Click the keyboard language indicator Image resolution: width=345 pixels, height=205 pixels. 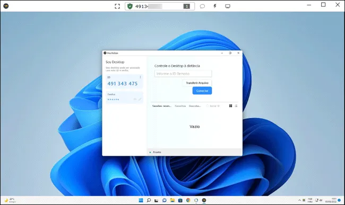pyautogui.click(x=310, y=200)
